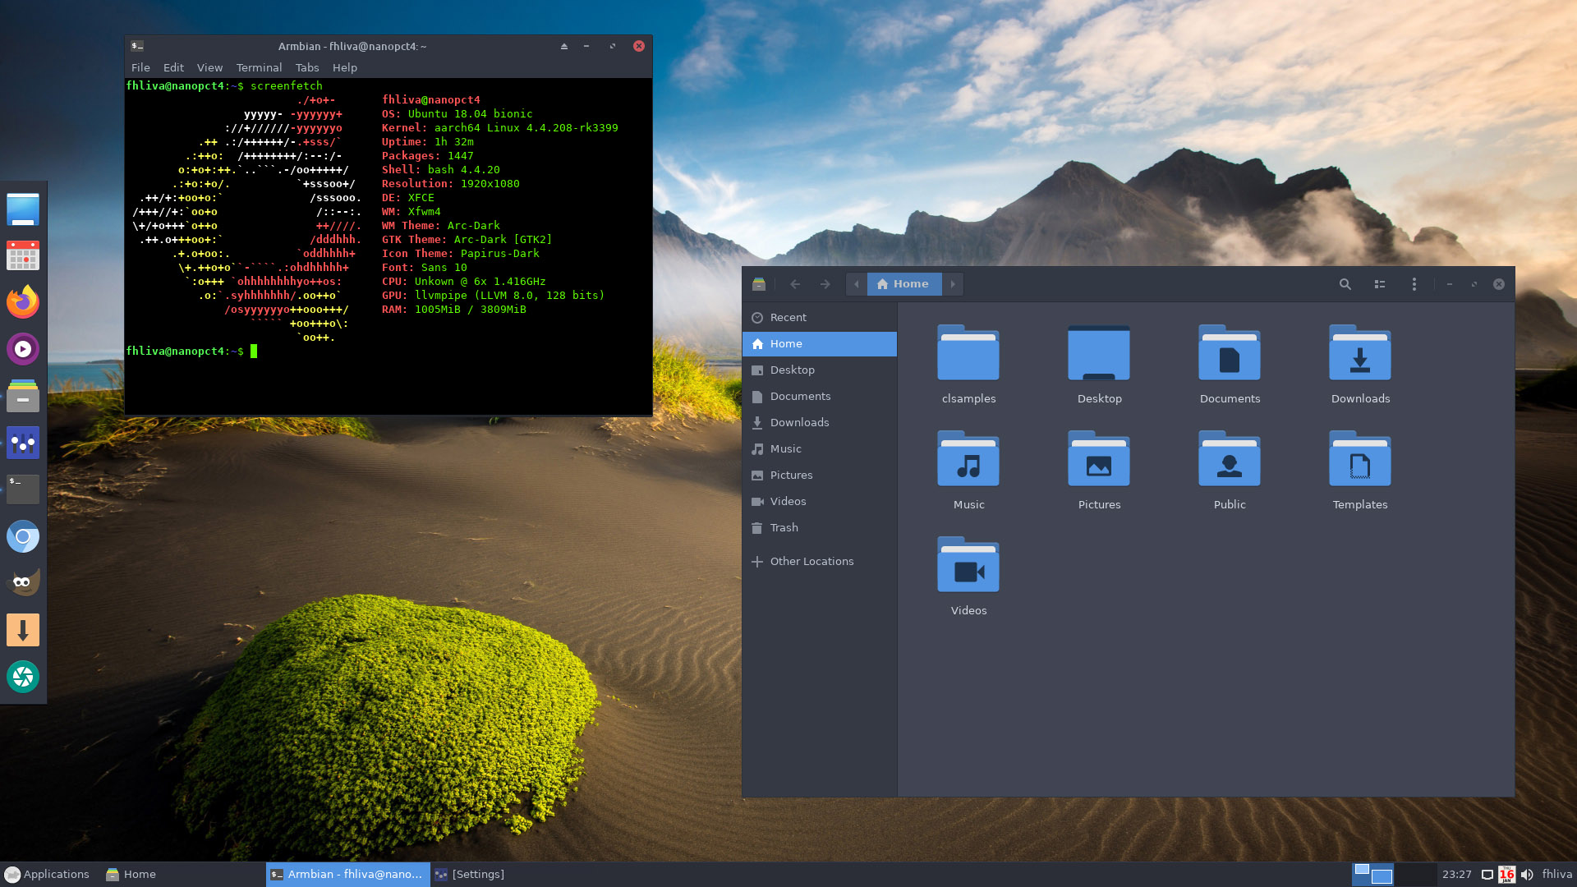Screen dimensions: 1577x887
Task: Switch to the second empty workspace
Action: point(1415,875)
